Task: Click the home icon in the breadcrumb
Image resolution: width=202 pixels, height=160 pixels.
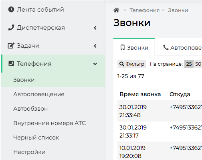Action: tap(116, 10)
